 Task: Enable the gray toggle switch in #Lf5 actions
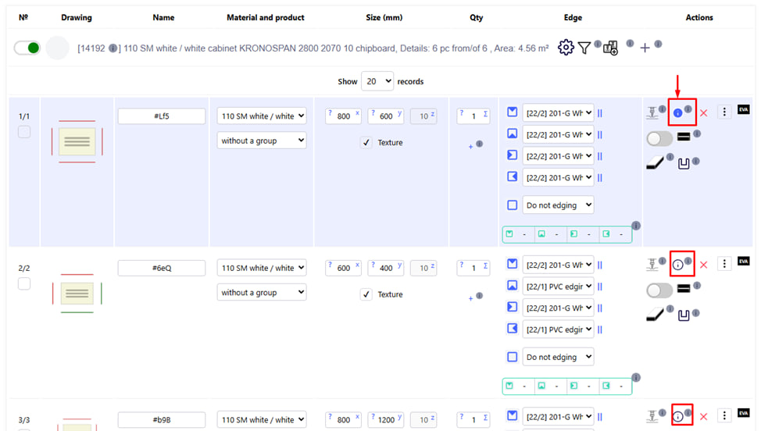click(x=659, y=138)
